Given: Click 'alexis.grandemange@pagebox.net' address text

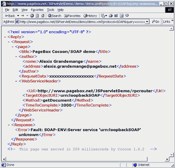Looking at the screenshot, I should point(80,66).
